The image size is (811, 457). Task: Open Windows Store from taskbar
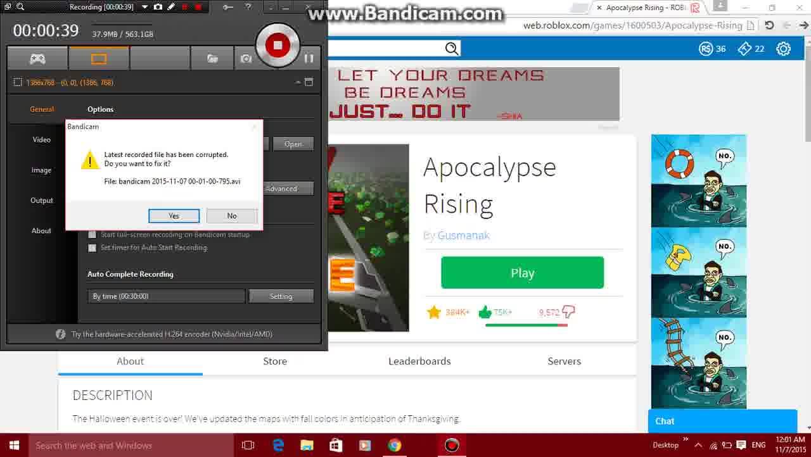point(336,446)
